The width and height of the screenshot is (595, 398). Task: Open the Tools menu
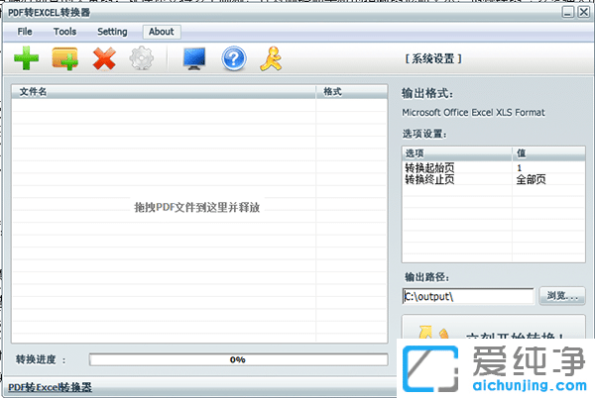click(64, 32)
